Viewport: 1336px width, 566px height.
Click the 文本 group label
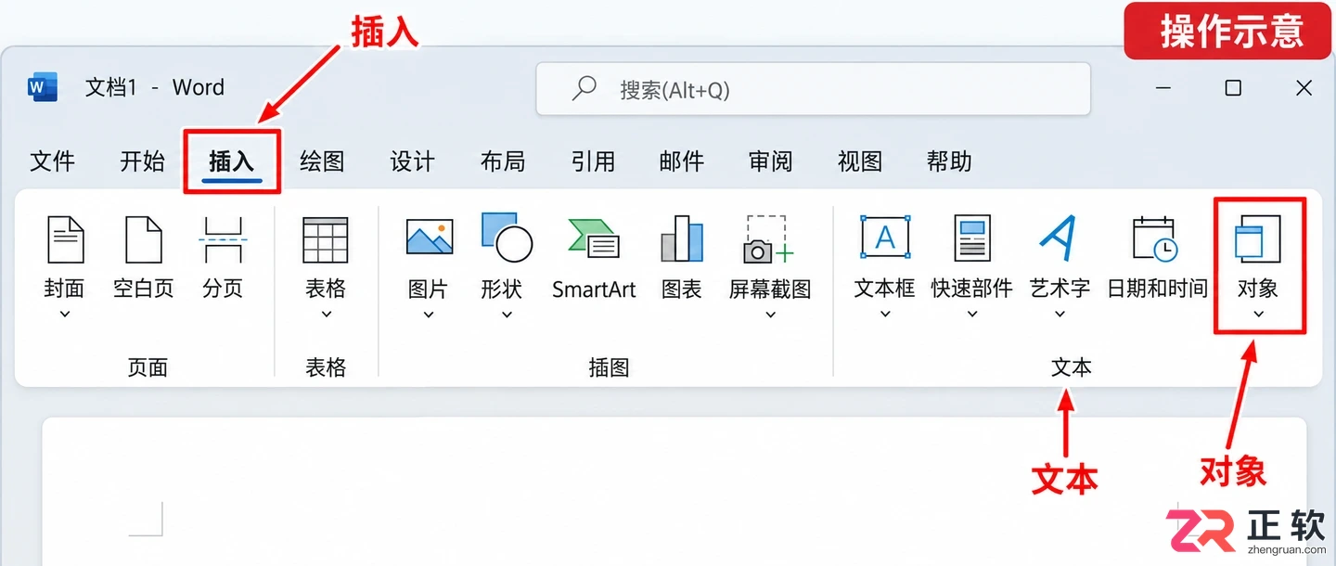point(1072,368)
